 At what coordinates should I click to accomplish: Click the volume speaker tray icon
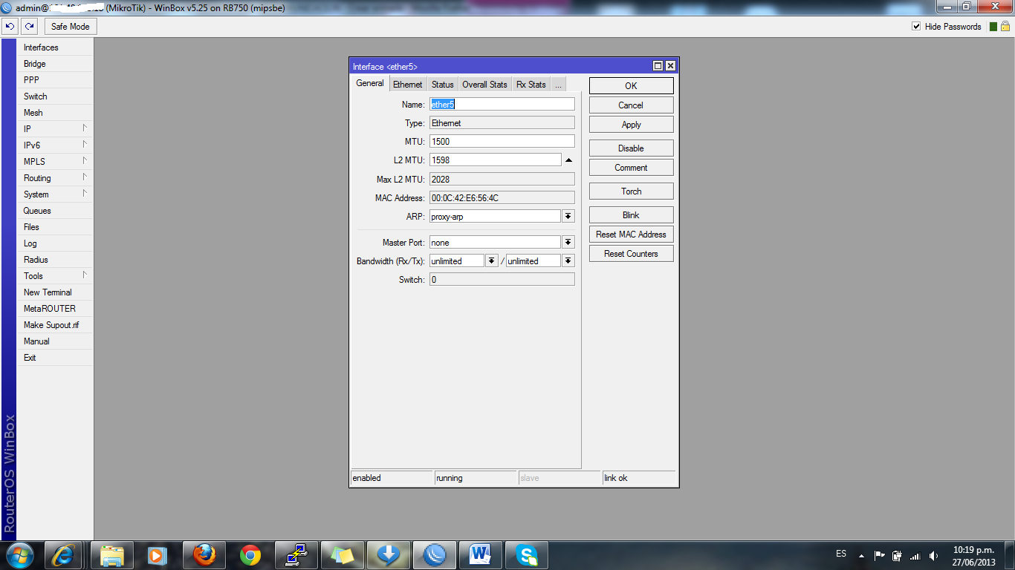(x=933, y=555)
